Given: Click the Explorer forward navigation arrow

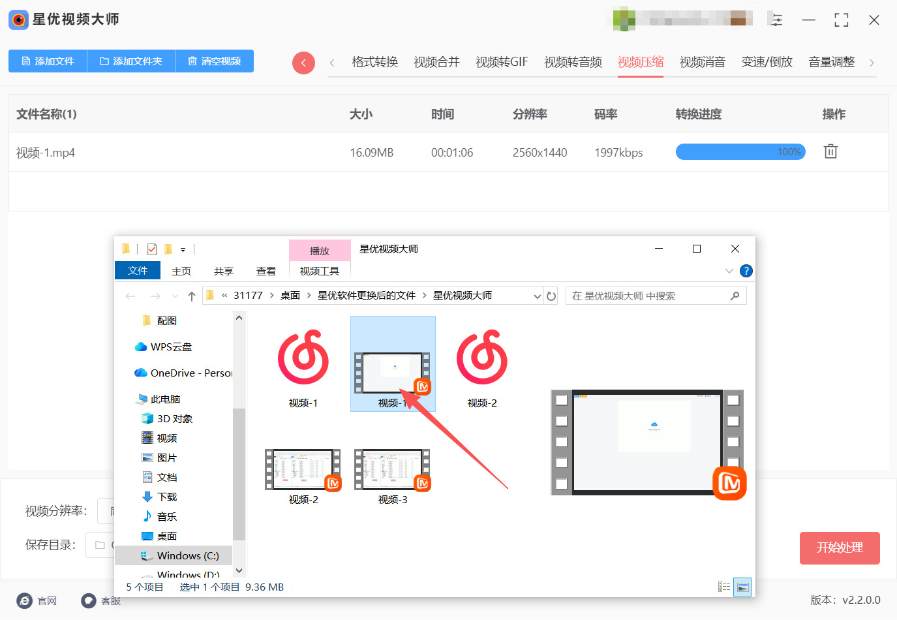Looking at the screenshot, I should coord(155,296).
